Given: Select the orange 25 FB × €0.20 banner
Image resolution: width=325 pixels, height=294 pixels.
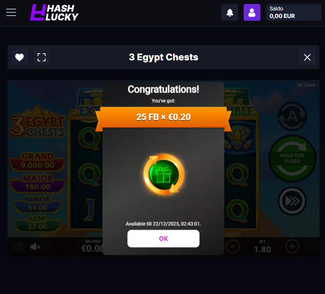Looking at the screenshot, I should click(x=163, y=117).
